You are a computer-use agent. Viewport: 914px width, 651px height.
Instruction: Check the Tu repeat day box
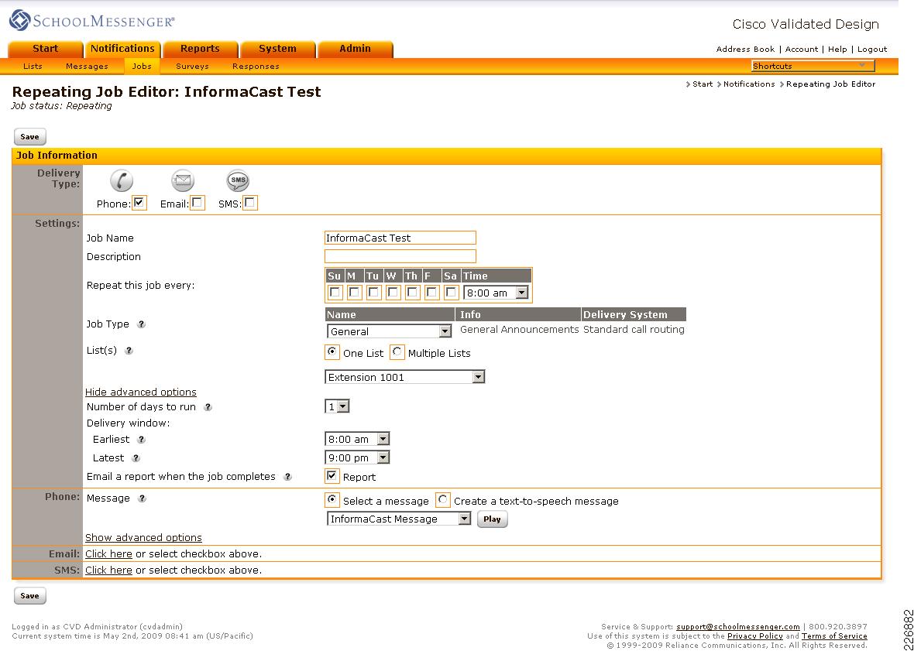(x=373, y=293)
